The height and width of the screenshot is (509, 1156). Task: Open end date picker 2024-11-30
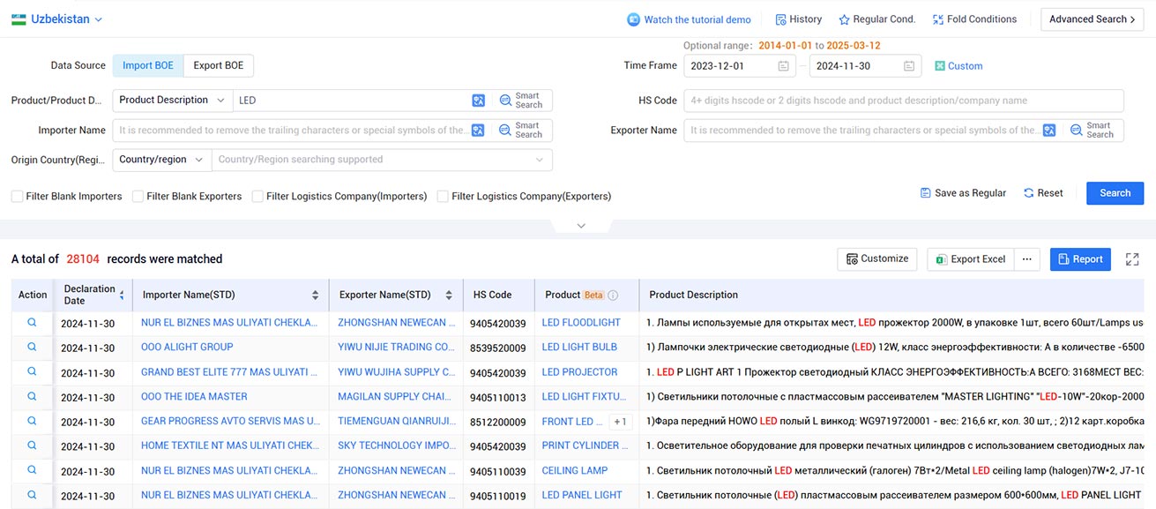pyautogui.click(x=865, y=66)
